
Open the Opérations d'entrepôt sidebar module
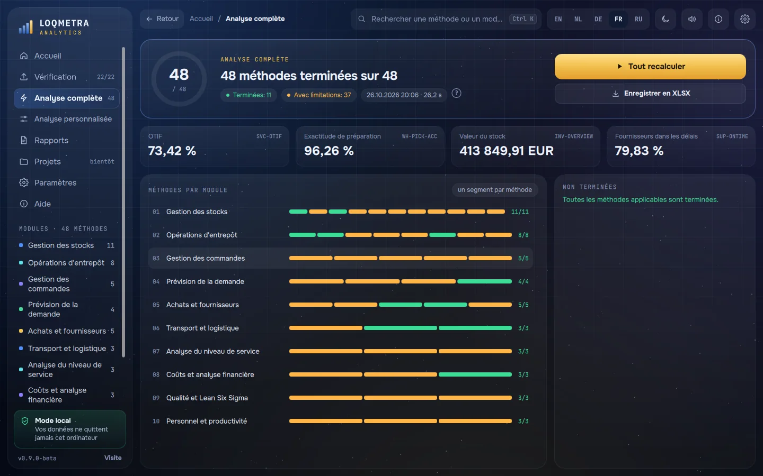67,263
